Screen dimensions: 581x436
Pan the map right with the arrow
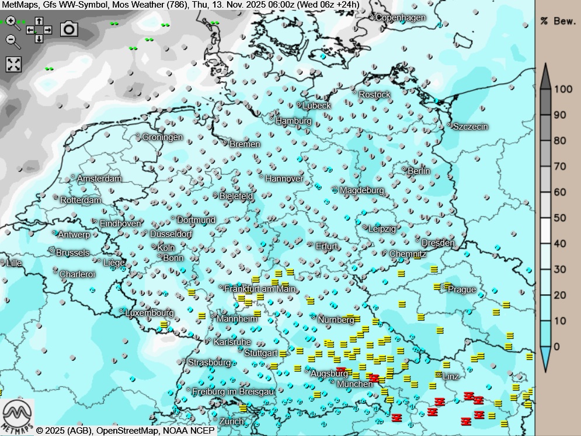47,30
